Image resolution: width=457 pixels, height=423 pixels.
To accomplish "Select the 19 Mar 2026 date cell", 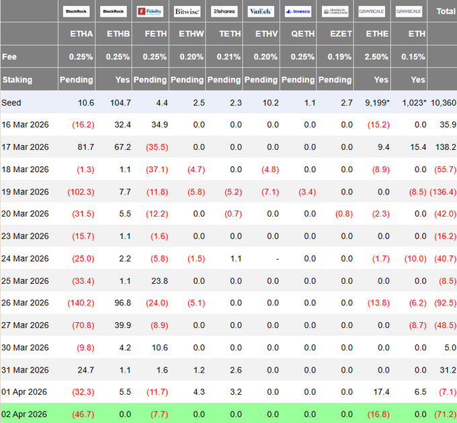I will [25, 191].
